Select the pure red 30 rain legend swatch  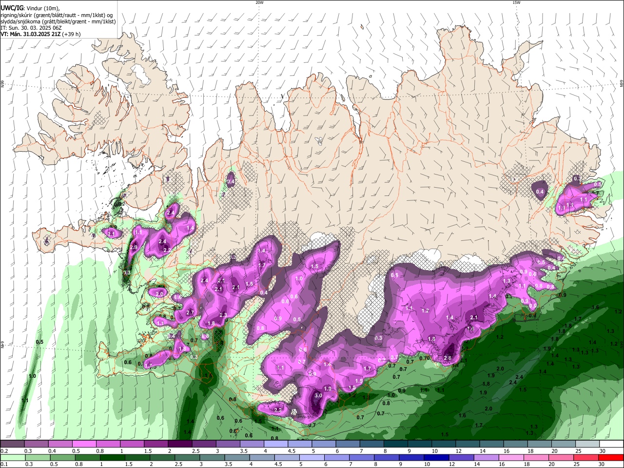coord(611,458)
